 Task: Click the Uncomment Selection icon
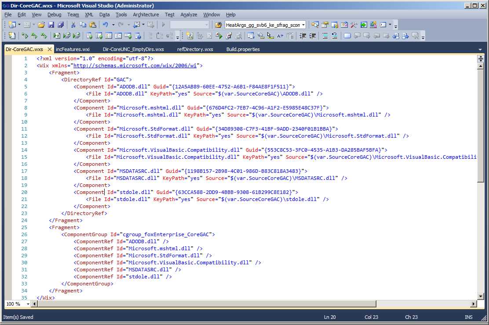click(334, 36)
